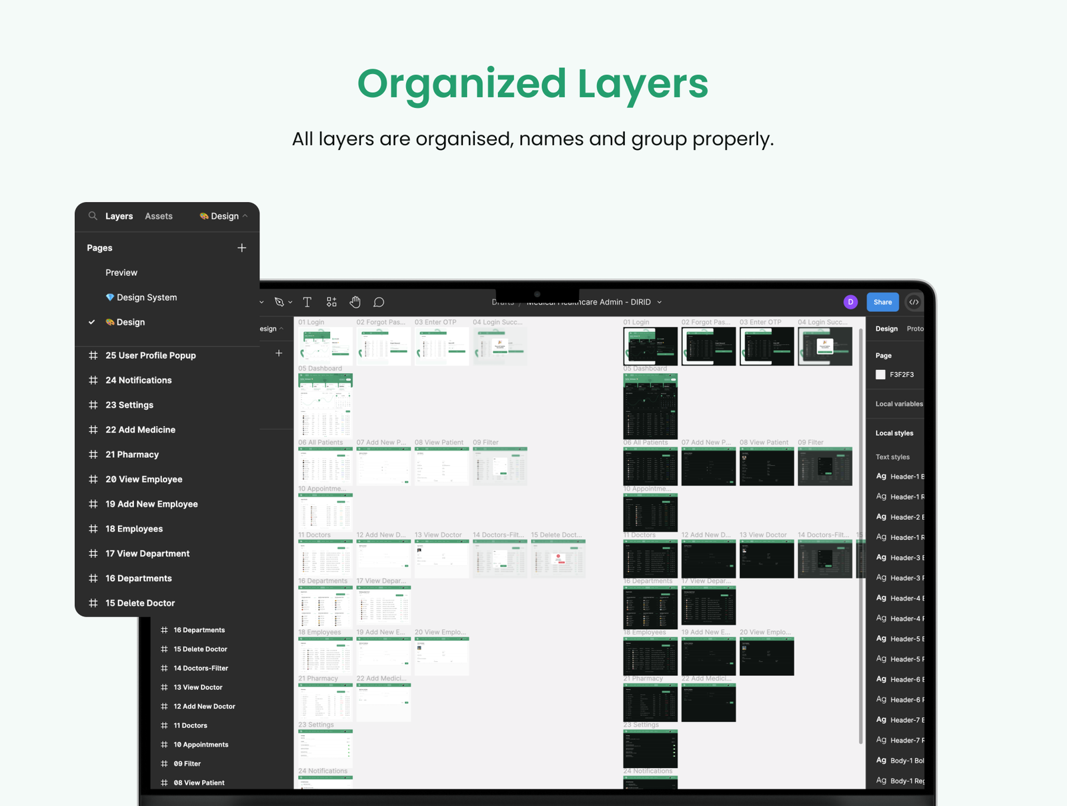1067x806 pixels.
Task: Add a new page with plus icon
Action: pyautogui.click(x=241, y=248)
